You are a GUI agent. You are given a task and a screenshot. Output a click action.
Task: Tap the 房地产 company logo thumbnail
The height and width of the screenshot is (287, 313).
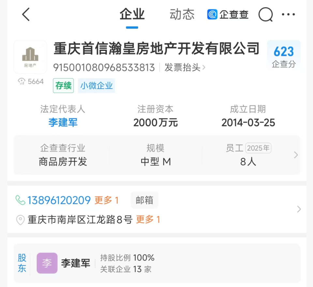pyautogui.click(x=30, y=57)
